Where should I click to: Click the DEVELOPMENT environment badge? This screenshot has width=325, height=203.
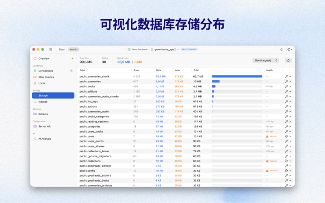(x=189, y=50)
